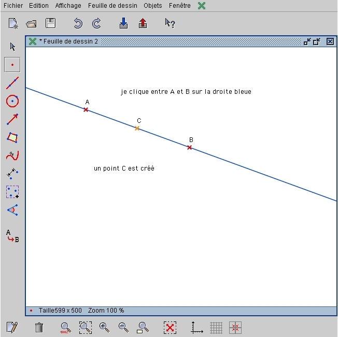
Task: Select the distance measurement tool
Action: pyautogui.click(x=12, y=174)
